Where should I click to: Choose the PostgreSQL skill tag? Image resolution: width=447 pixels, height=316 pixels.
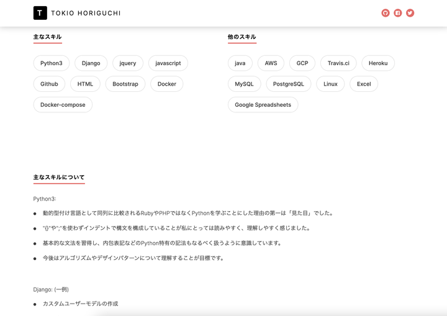point(289,84)
